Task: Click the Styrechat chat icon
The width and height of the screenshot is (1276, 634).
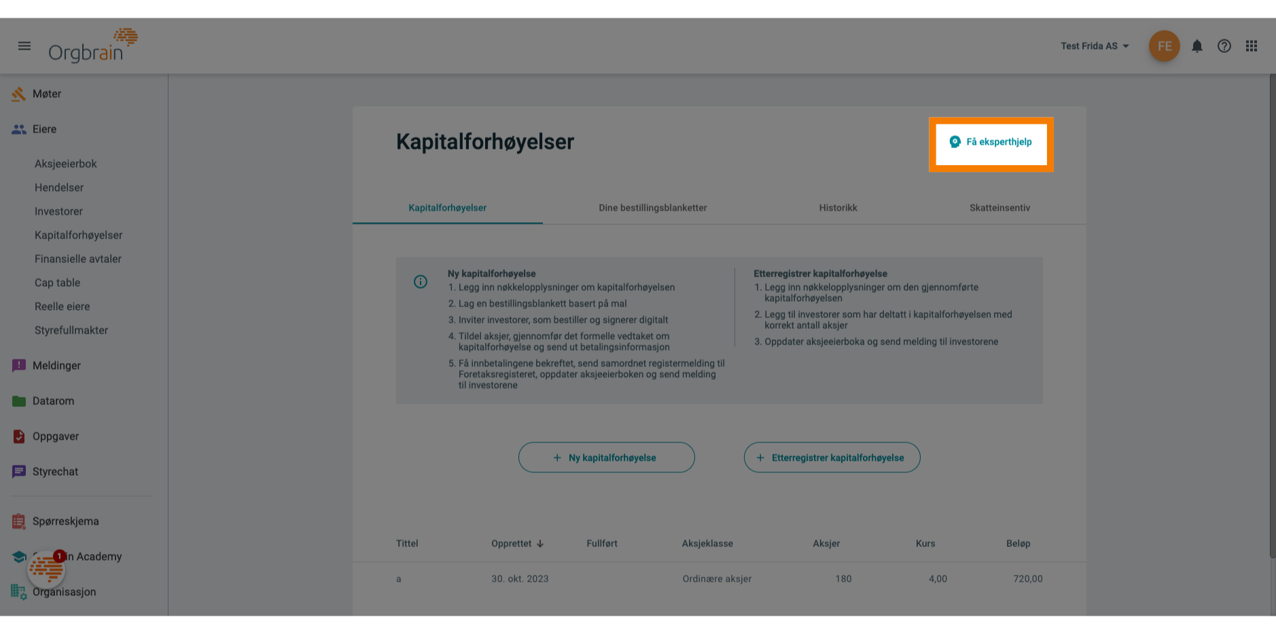Action: pyautogui.click(x=19, y=472)
